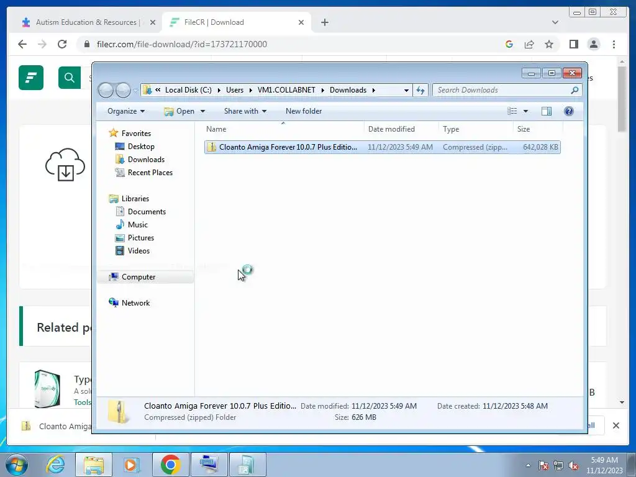Click the Explorer back navigation arrow

tap(106, 90)
